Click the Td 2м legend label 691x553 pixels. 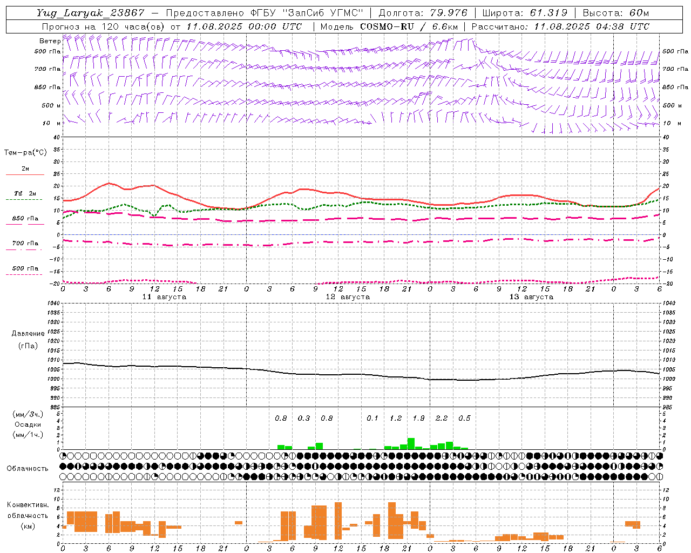pos(25,193)
